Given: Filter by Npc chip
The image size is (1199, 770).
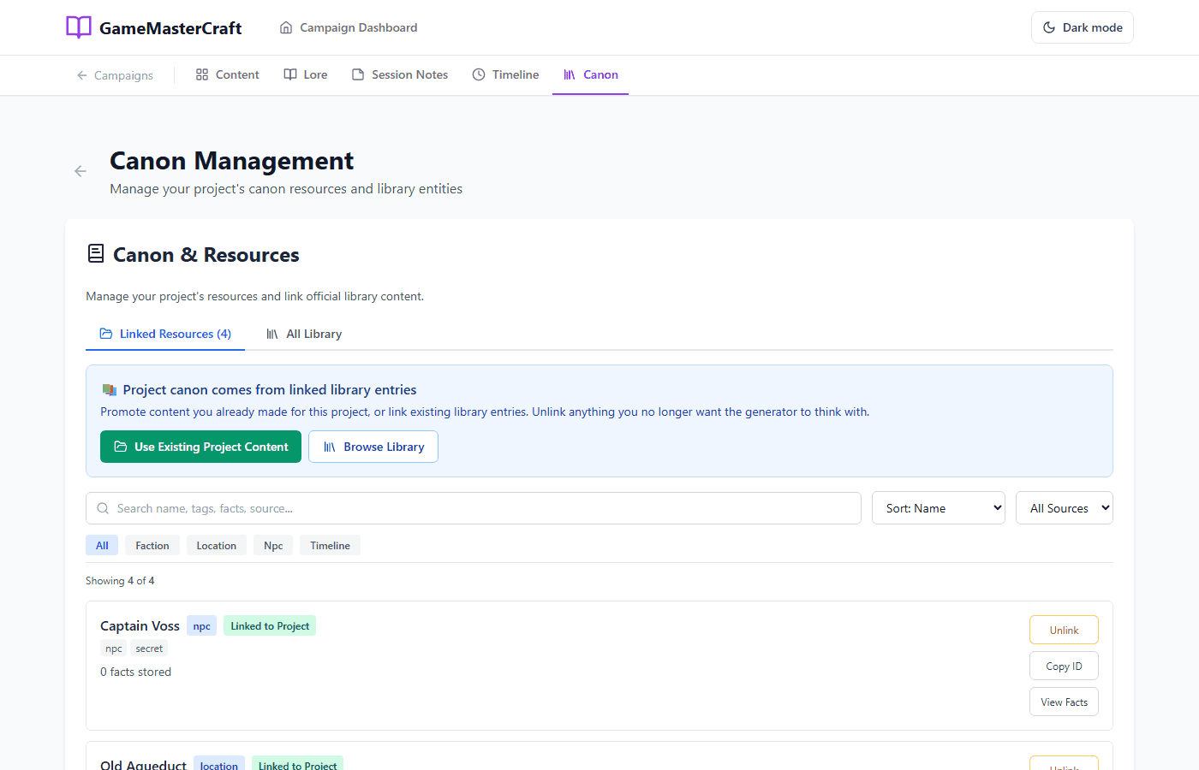Looking at the screenshot, I should pos(273,545).
